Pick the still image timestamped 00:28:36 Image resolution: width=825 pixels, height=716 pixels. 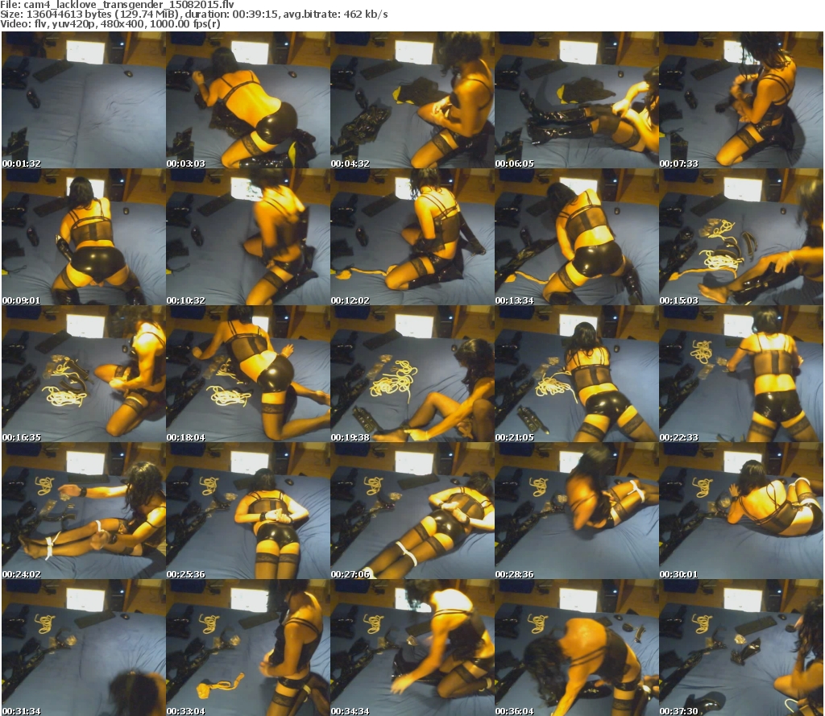point(577,511)
